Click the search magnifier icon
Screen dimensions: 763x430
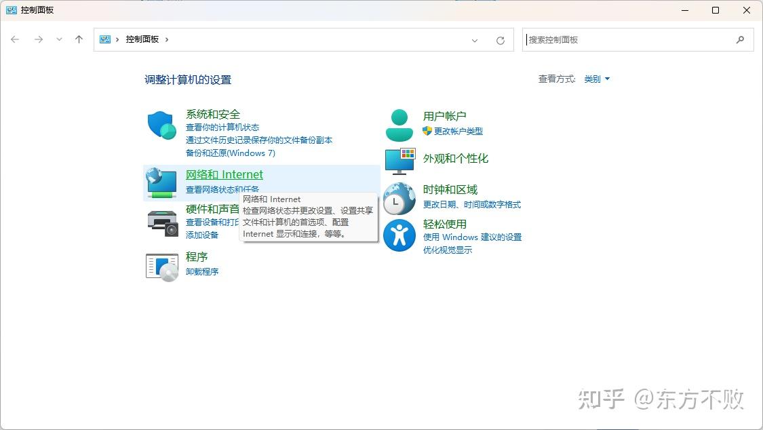(x=740, y=40)
